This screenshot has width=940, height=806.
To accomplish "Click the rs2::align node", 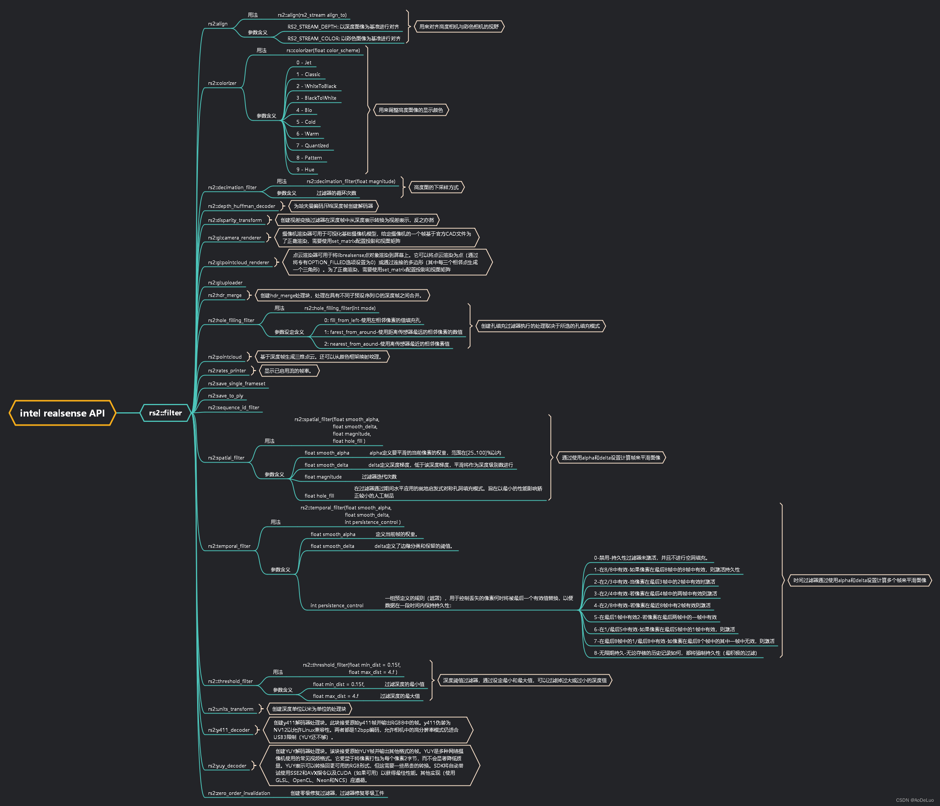I will tap(218, 24).
